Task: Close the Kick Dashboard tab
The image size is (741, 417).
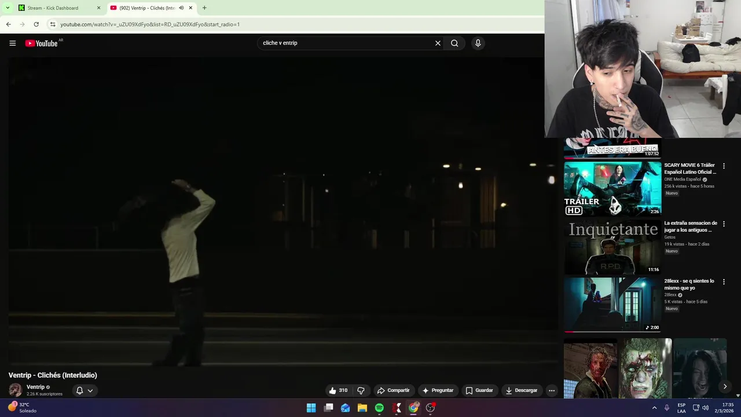Action: tap(98, 8)
